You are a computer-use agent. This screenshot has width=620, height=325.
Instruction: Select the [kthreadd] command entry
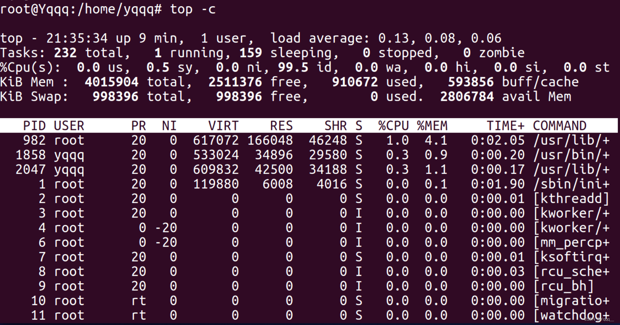click(571, 199)
